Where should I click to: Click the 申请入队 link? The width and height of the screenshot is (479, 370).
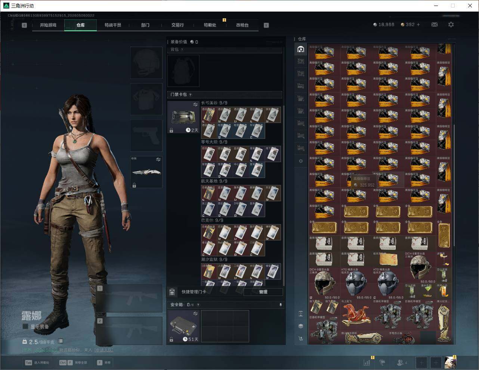104,350
